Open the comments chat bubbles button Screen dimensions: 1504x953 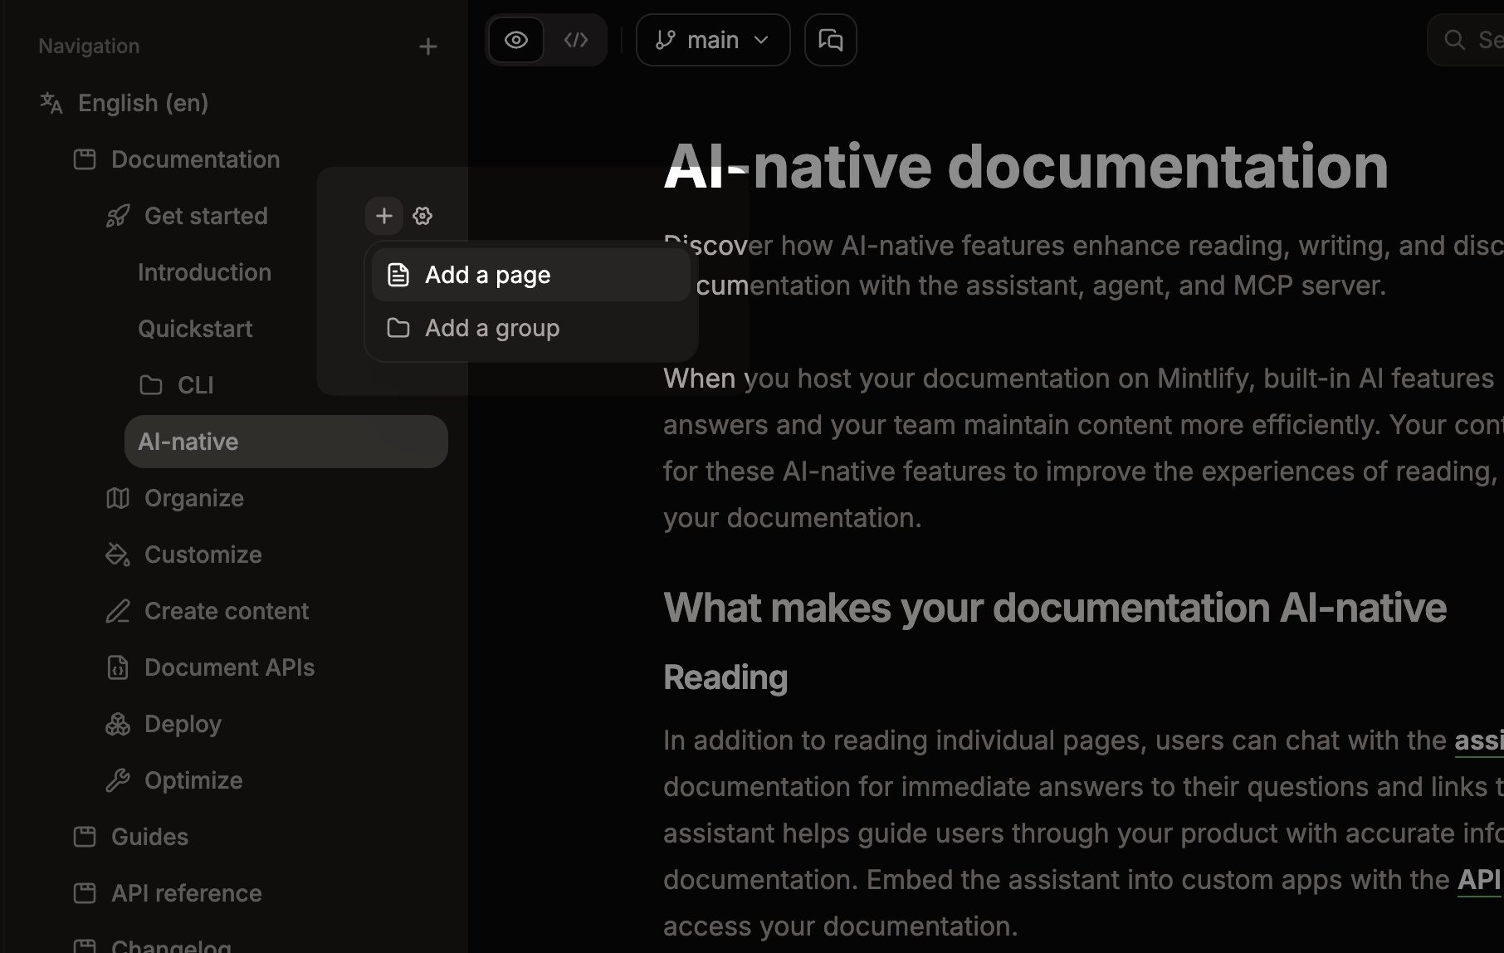831,40
